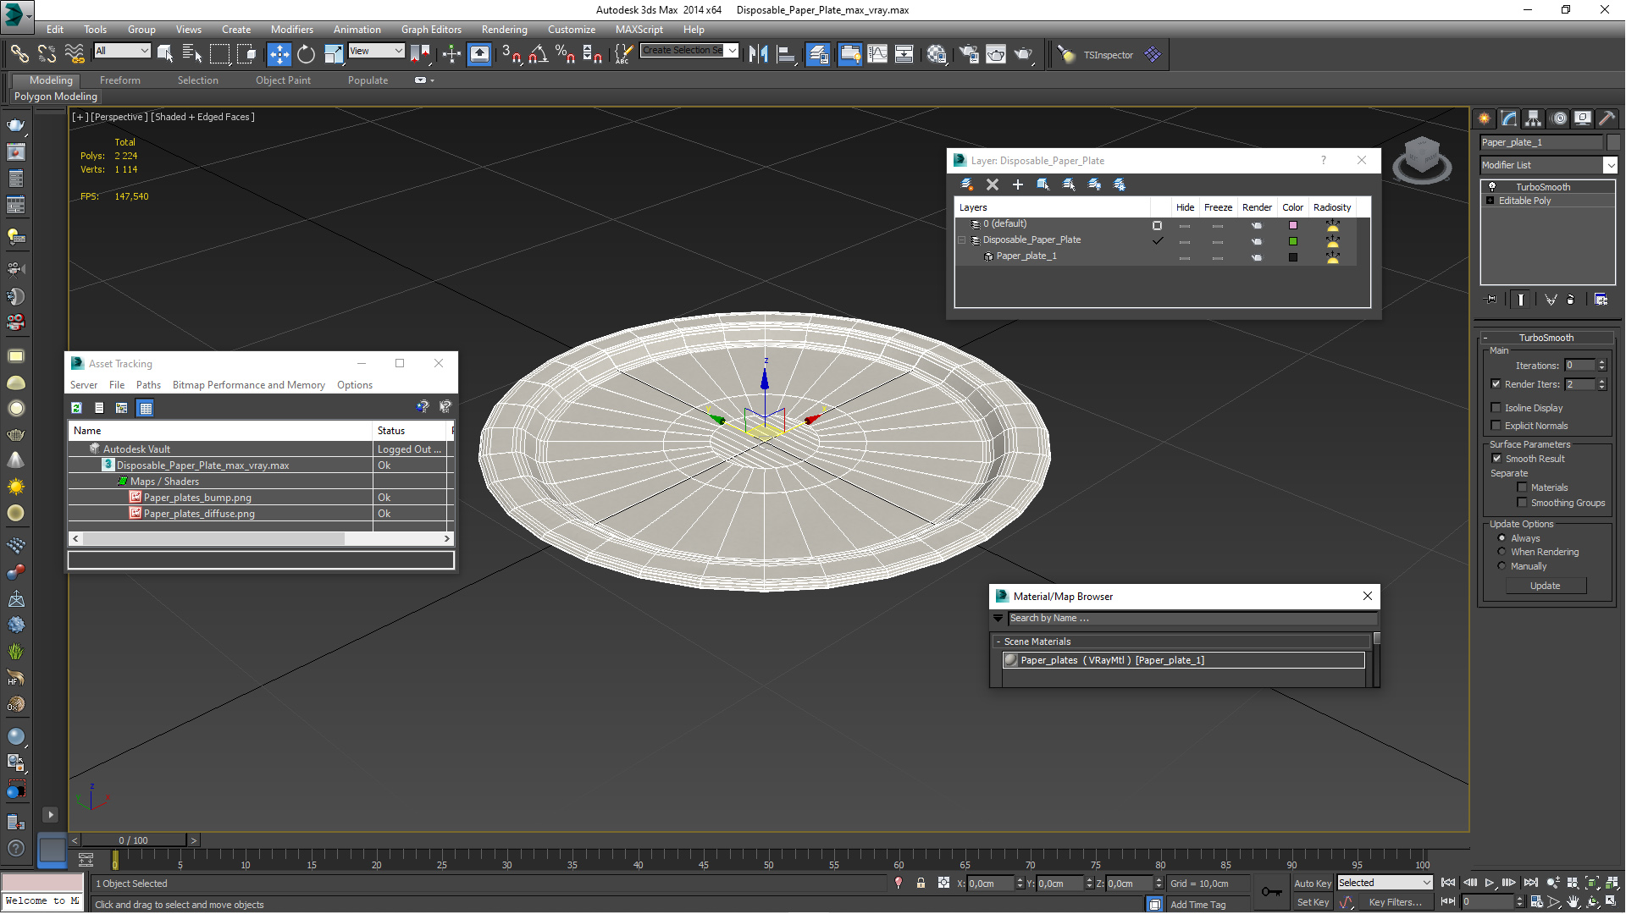Click the Update button in TurboSmooth
Image resolution: width=1626 pixels, height=914 pixels.
pos(1546,586)
